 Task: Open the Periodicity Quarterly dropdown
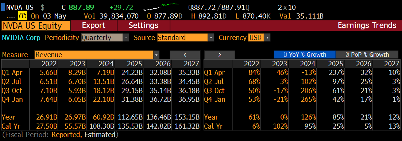point(102,38)
